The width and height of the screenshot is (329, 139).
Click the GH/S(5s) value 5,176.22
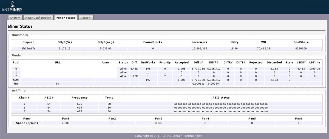click(x=65, y=48)
